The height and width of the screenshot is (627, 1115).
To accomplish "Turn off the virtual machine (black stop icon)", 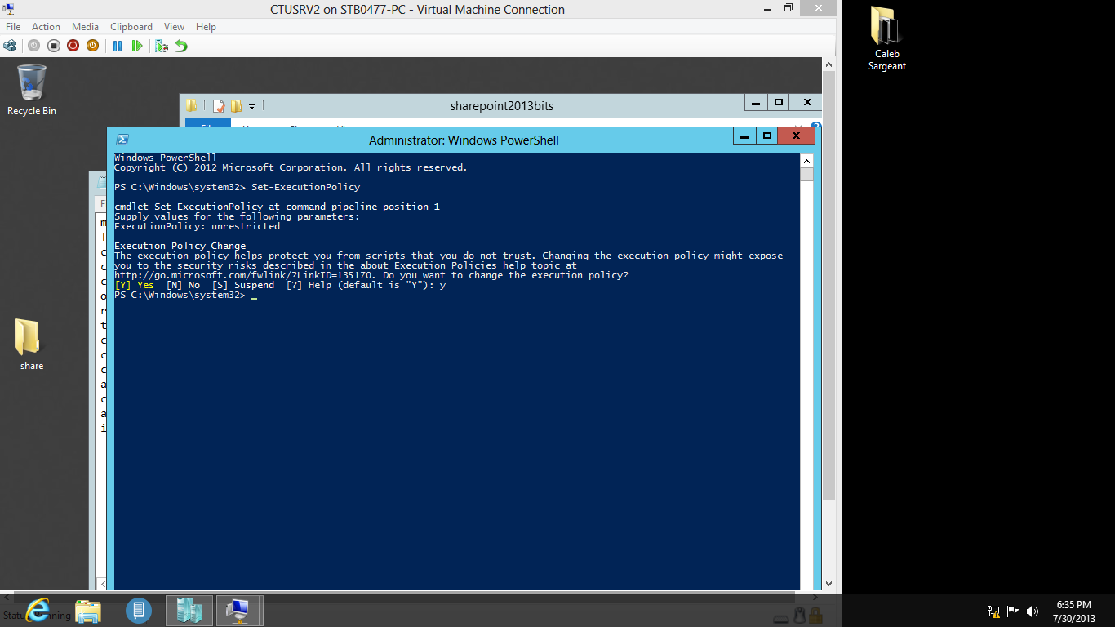I will tap(53, 46).
